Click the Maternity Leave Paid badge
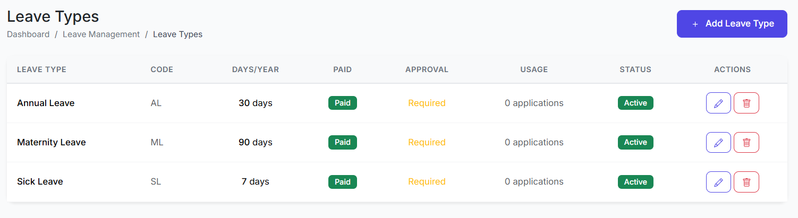 click(342, 142)
